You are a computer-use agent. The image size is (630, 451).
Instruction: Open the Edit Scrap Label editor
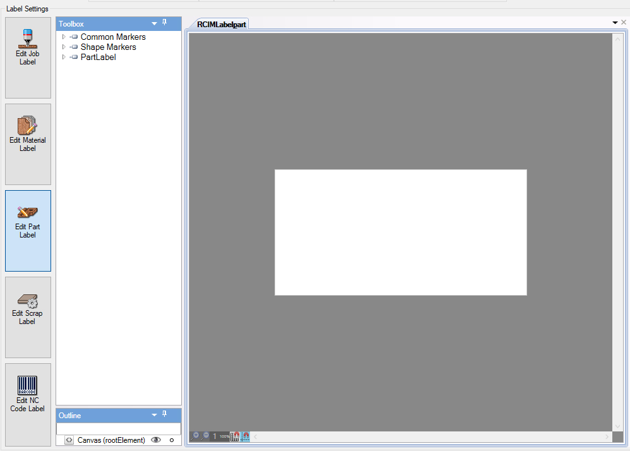(x=28, y=317)
